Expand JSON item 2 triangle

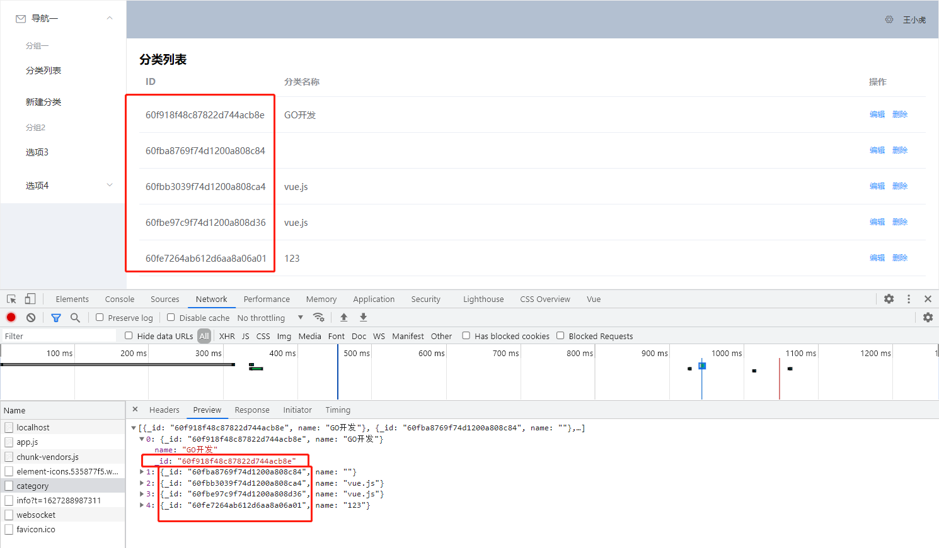tap(142, 483)
